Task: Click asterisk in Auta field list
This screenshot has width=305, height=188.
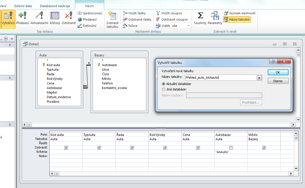Action: [x=47, y=60]
